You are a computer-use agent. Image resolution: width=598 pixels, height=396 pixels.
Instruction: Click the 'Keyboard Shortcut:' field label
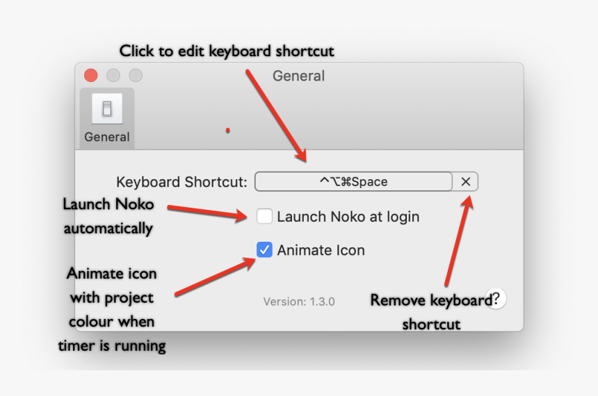coord(181,182)
